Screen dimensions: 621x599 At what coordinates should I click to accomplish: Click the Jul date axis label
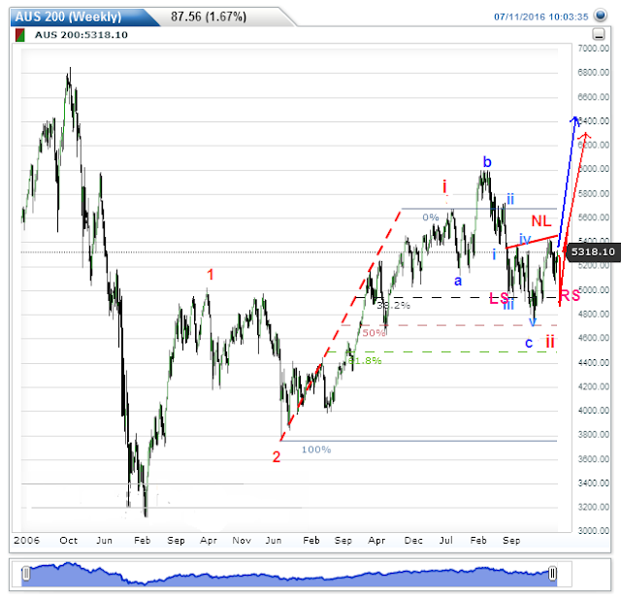tap(446, 541)
